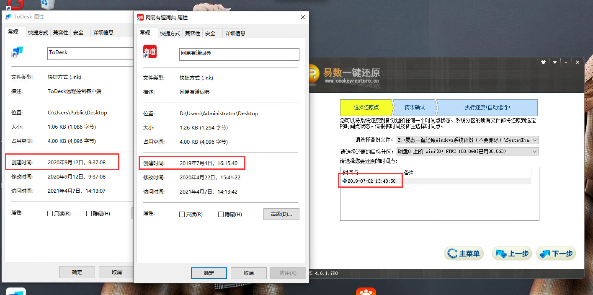Screen dimensions: 593x295
Task: Open 兼容性 tab in 网易有道词典 属性
Action: coord(193,34)
